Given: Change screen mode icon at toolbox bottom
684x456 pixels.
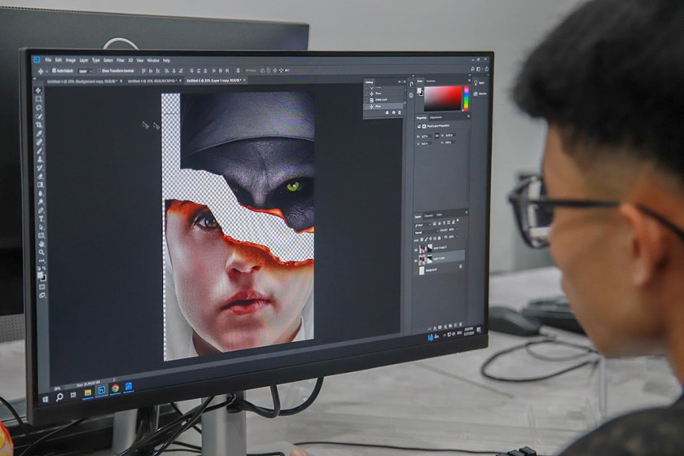Looking at the screenshot, I should [42, 296].
